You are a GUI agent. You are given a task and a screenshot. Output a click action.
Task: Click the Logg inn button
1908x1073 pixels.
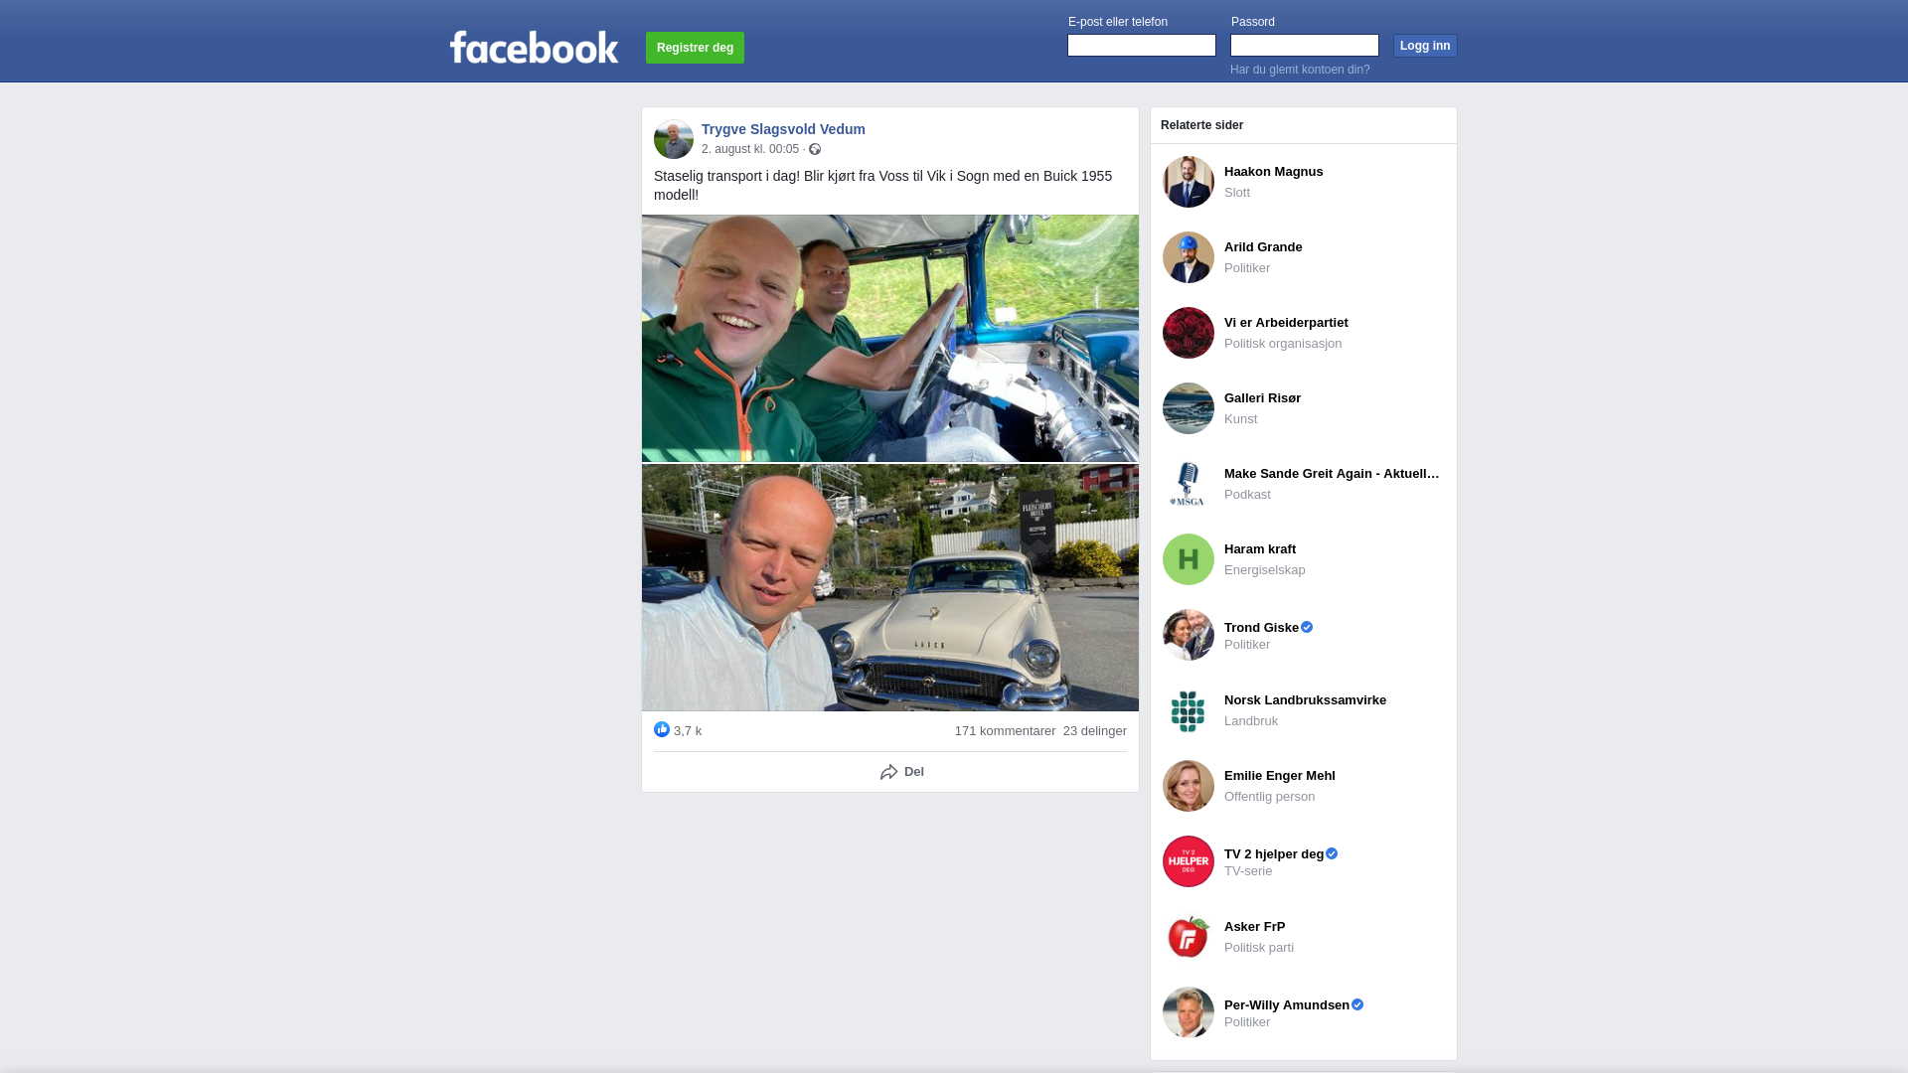(1425, 46)
